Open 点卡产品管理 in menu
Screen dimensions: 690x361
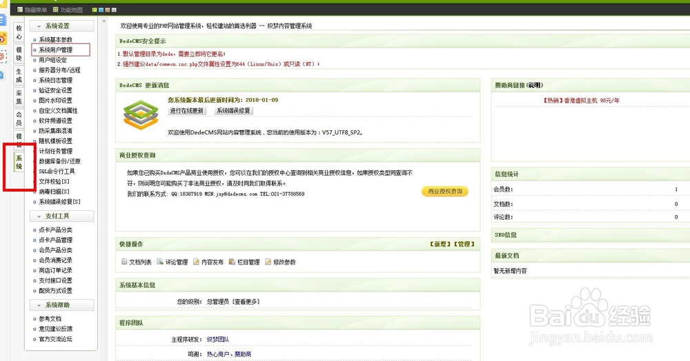point(55,240)
